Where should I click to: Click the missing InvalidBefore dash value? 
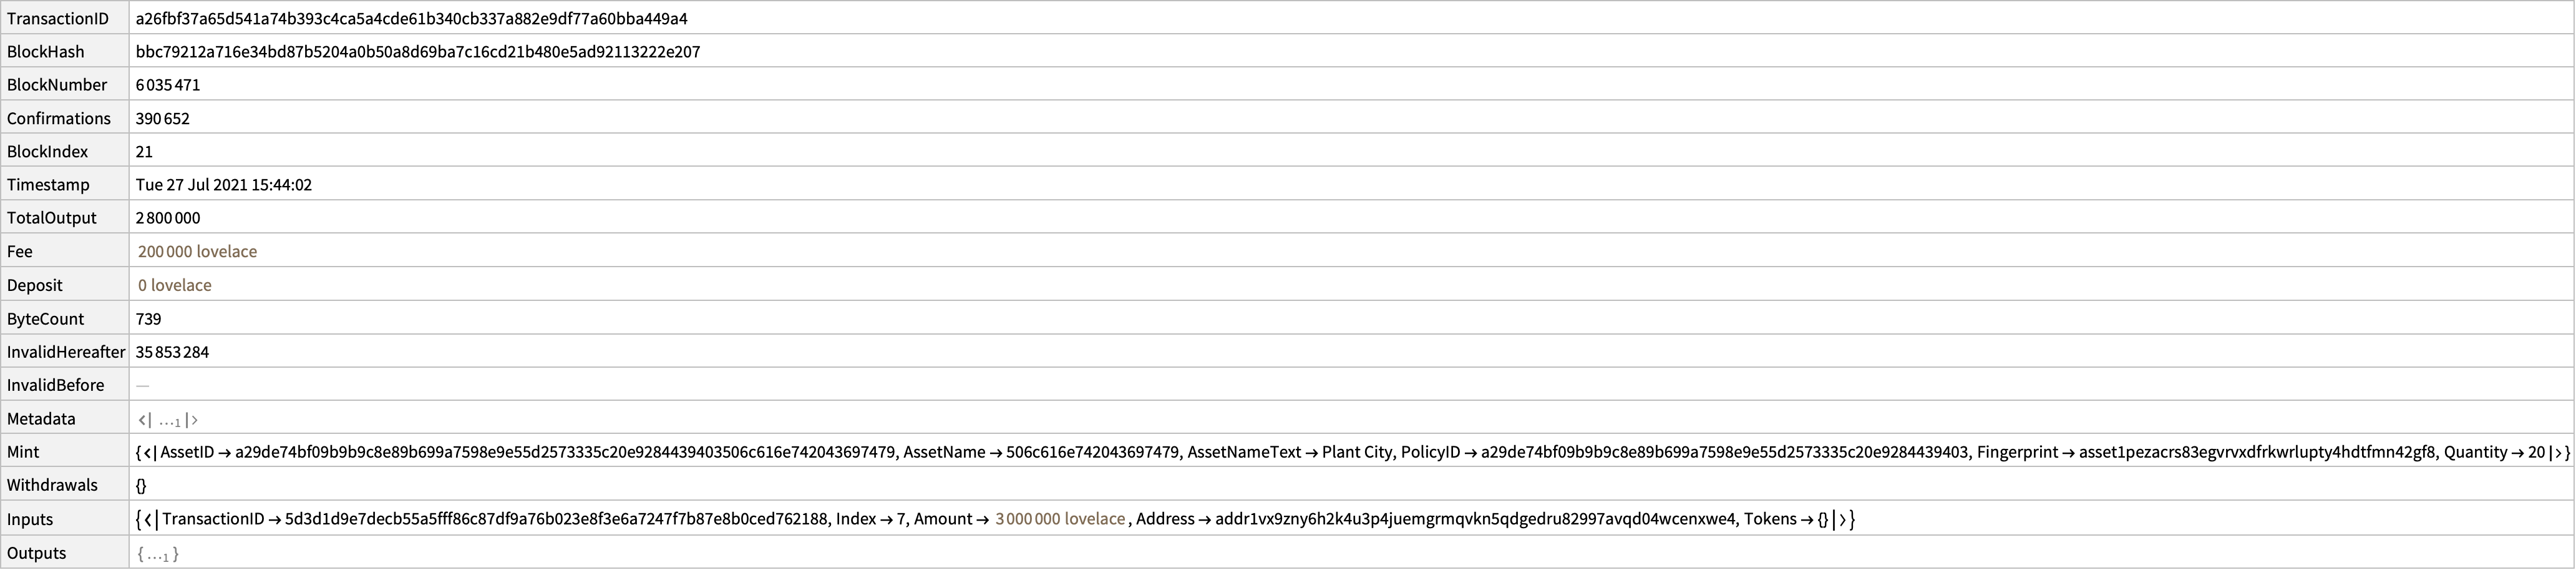point(143,386)
